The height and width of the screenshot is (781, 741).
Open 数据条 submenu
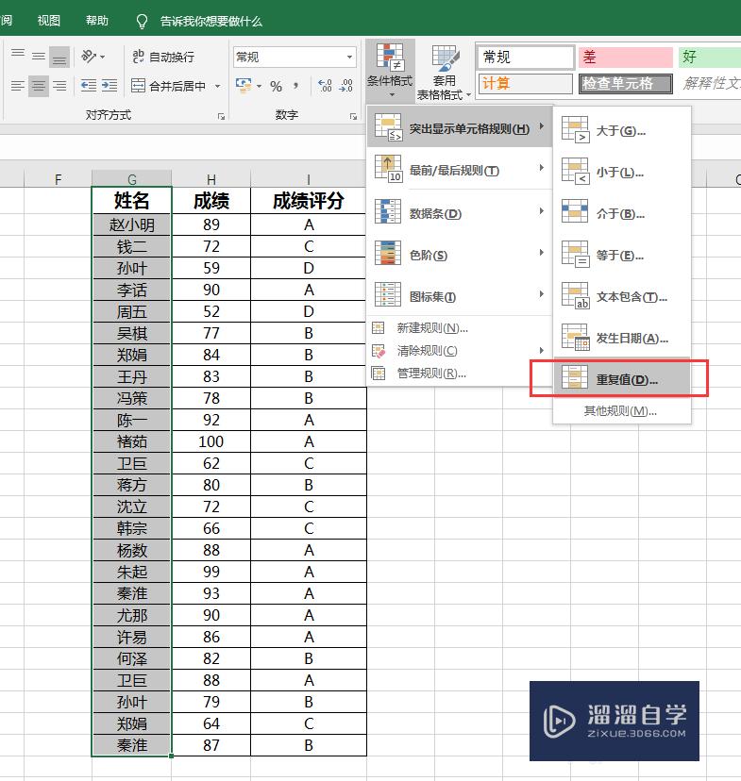point(460,213)
